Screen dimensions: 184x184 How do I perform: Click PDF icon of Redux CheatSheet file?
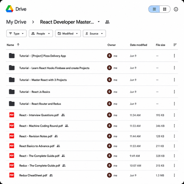pos(11,175)
